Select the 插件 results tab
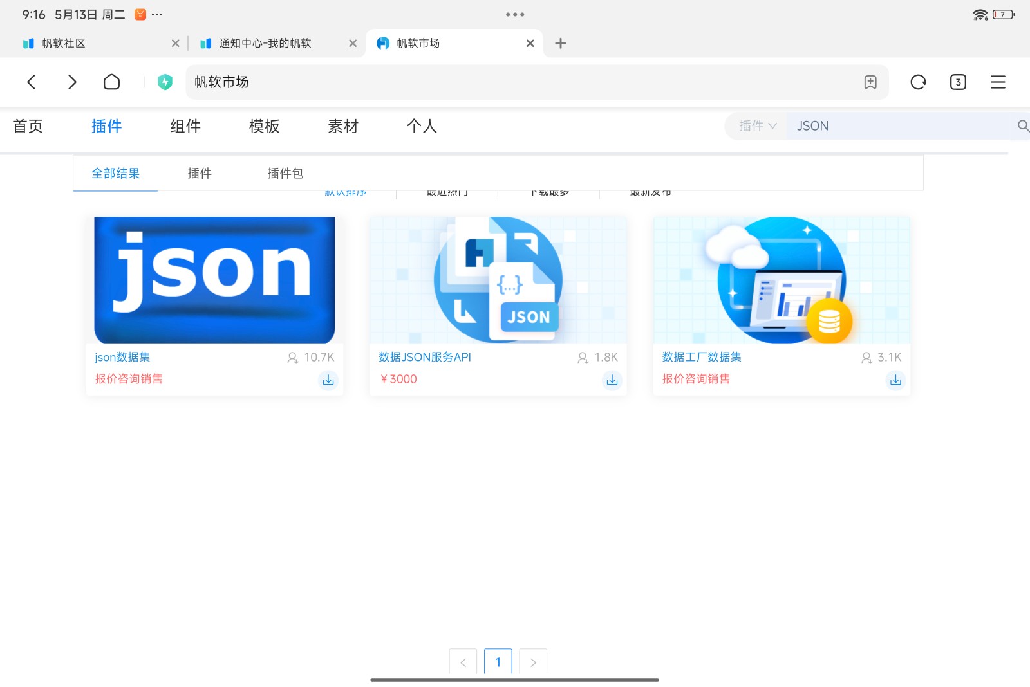This screenshot has width=1030, height=687. click(x=200, y=173)
